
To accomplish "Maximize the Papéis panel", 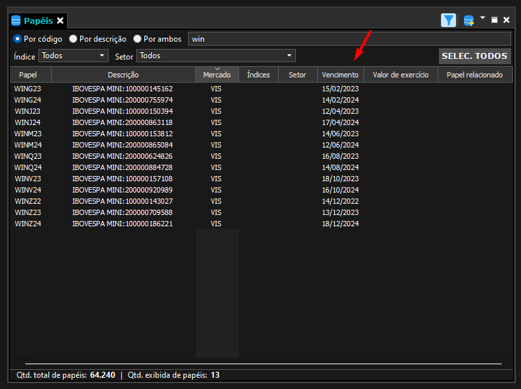I will (495, 20).
